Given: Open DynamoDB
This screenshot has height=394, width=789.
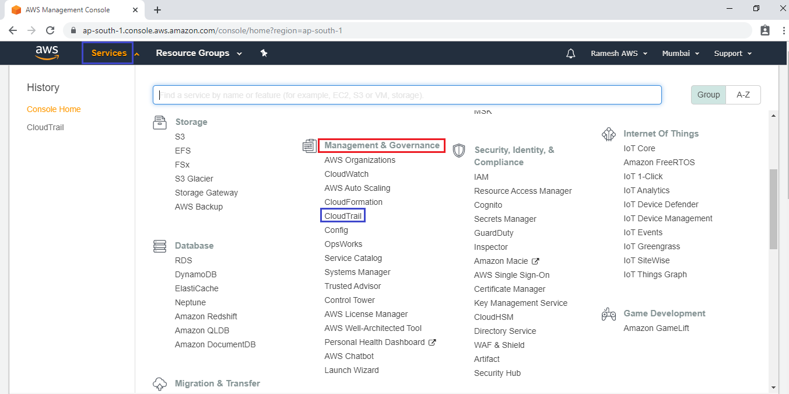Looking at the screenshot, I should pyautogui.click(x=195, y=274).
